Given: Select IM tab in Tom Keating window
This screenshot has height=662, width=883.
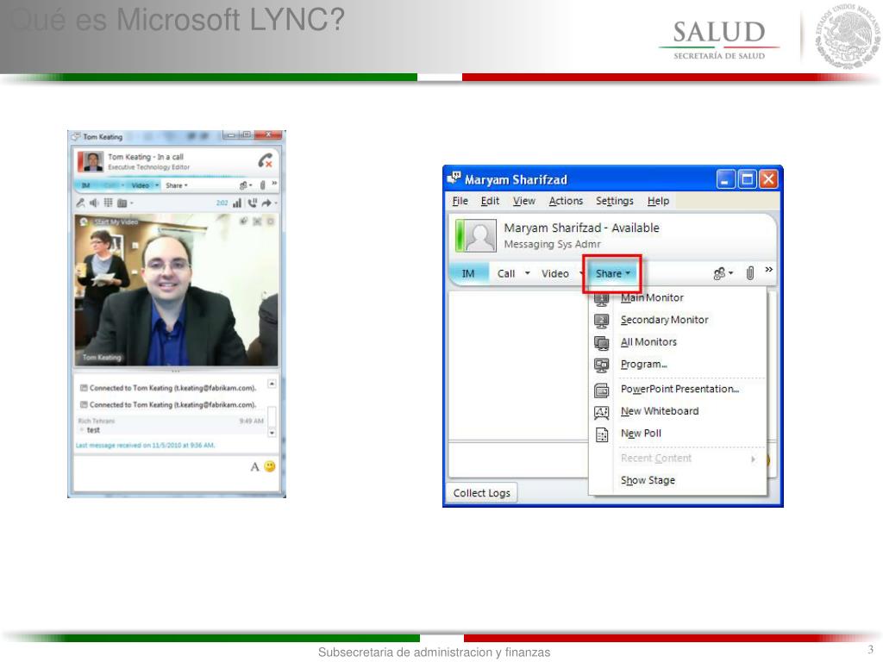Looking at the screenshot, I should 85,185.
